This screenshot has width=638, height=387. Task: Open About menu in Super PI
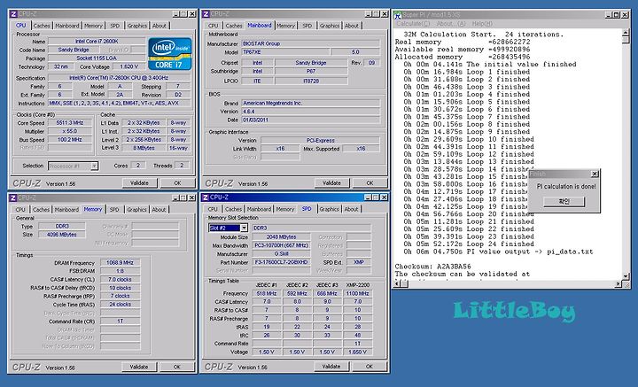point(451,24)
